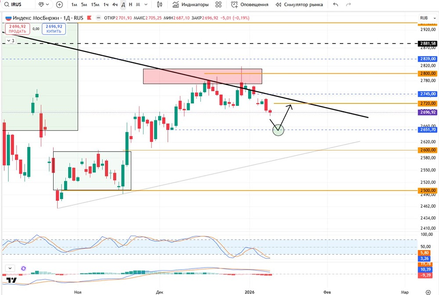439x295 pixels.
Task: Open time axis settings gear icon
Action: [x=428, y=292]
